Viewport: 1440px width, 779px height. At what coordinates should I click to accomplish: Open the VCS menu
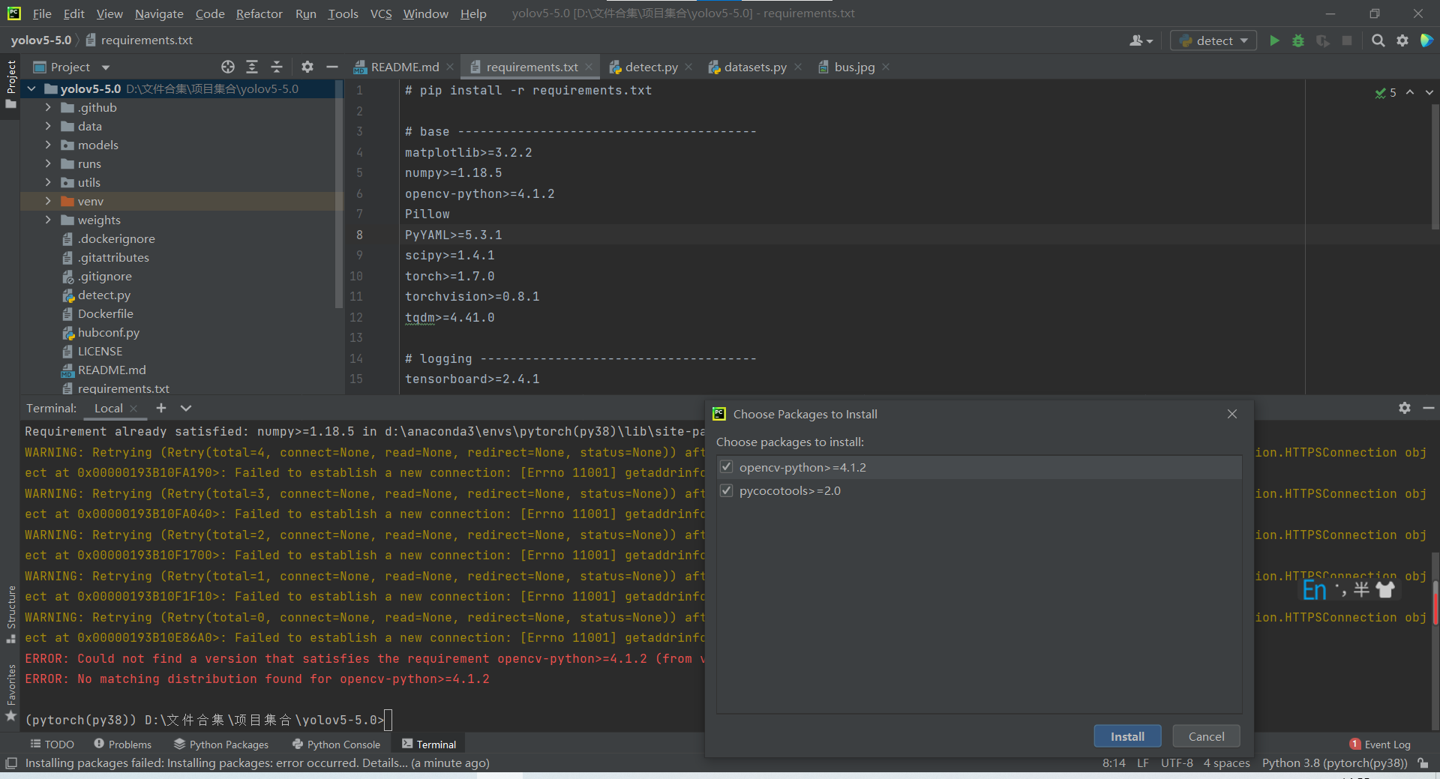(x=381, y=13)
